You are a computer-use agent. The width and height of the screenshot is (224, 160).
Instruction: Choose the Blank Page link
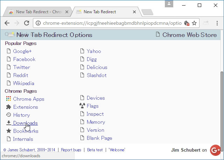click(99, 138)
